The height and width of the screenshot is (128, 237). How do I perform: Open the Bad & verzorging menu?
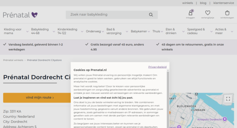coord(114,31)
